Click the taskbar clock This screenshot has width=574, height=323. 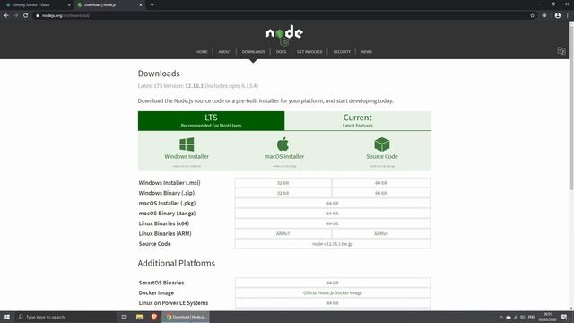tap(547, 317)
